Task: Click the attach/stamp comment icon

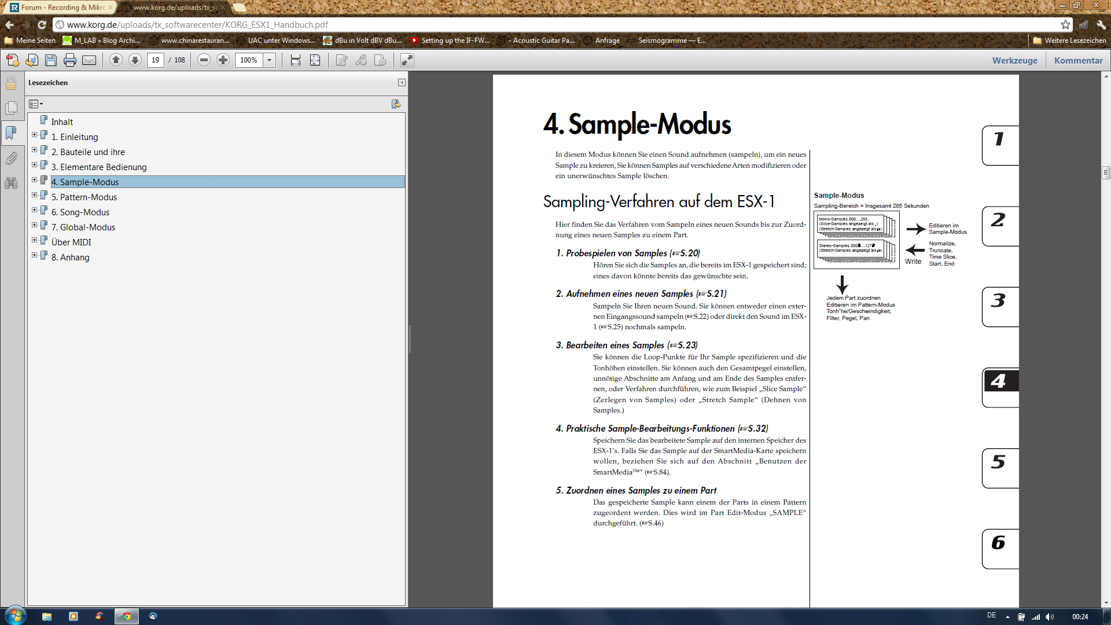Action: [x=380, y=60]
